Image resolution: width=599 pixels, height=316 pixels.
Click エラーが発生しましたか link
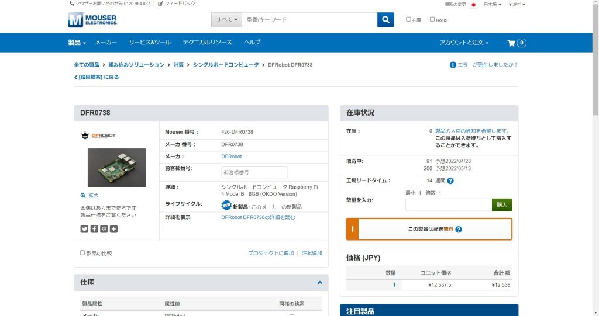coord(488,65)
